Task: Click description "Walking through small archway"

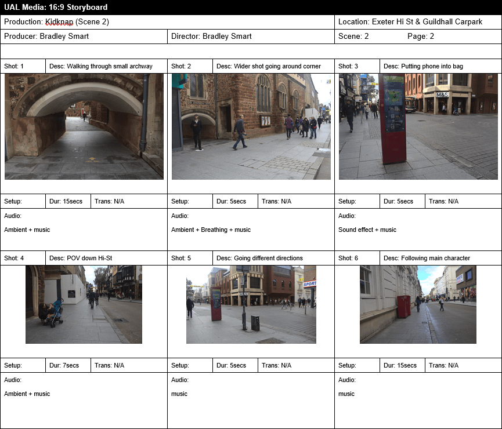Action: (x=101, y=66)
